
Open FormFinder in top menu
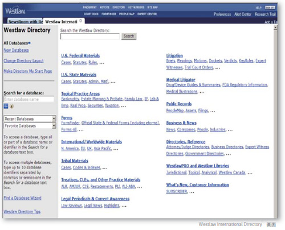109,14
